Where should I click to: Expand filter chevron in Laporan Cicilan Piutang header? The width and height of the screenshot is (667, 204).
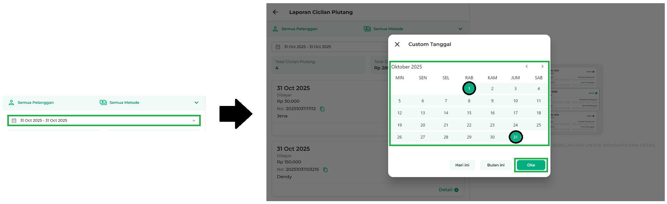(x=460, y=29)
